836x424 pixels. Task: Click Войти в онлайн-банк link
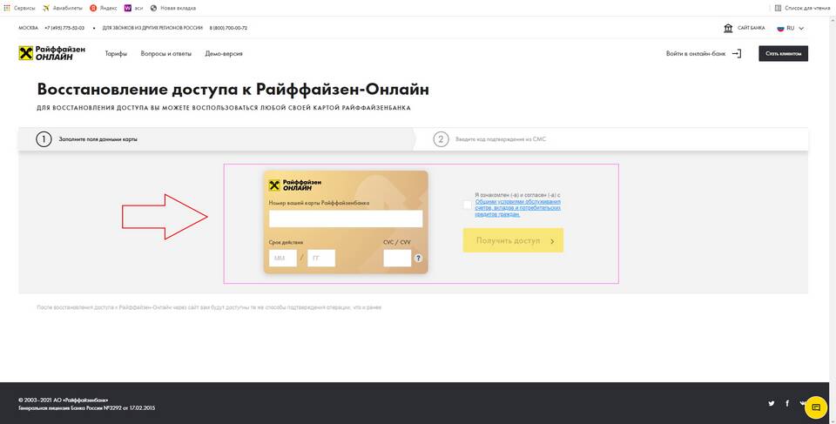point(696,54)
